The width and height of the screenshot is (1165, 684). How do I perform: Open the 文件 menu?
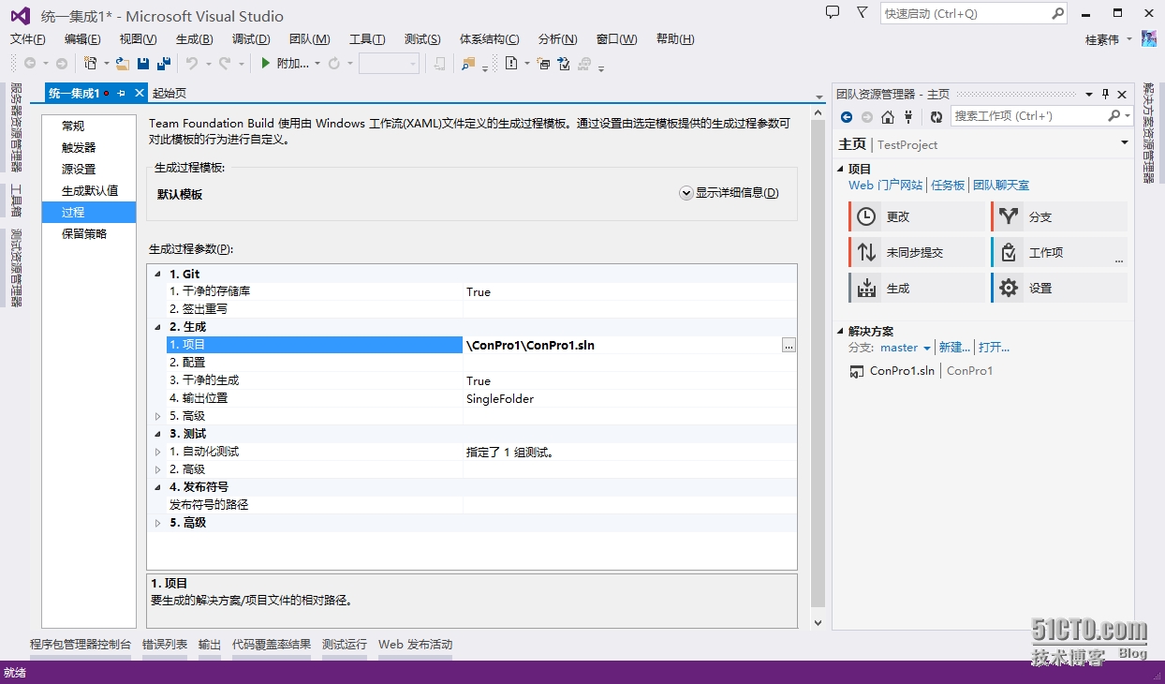tap(28, 39)
